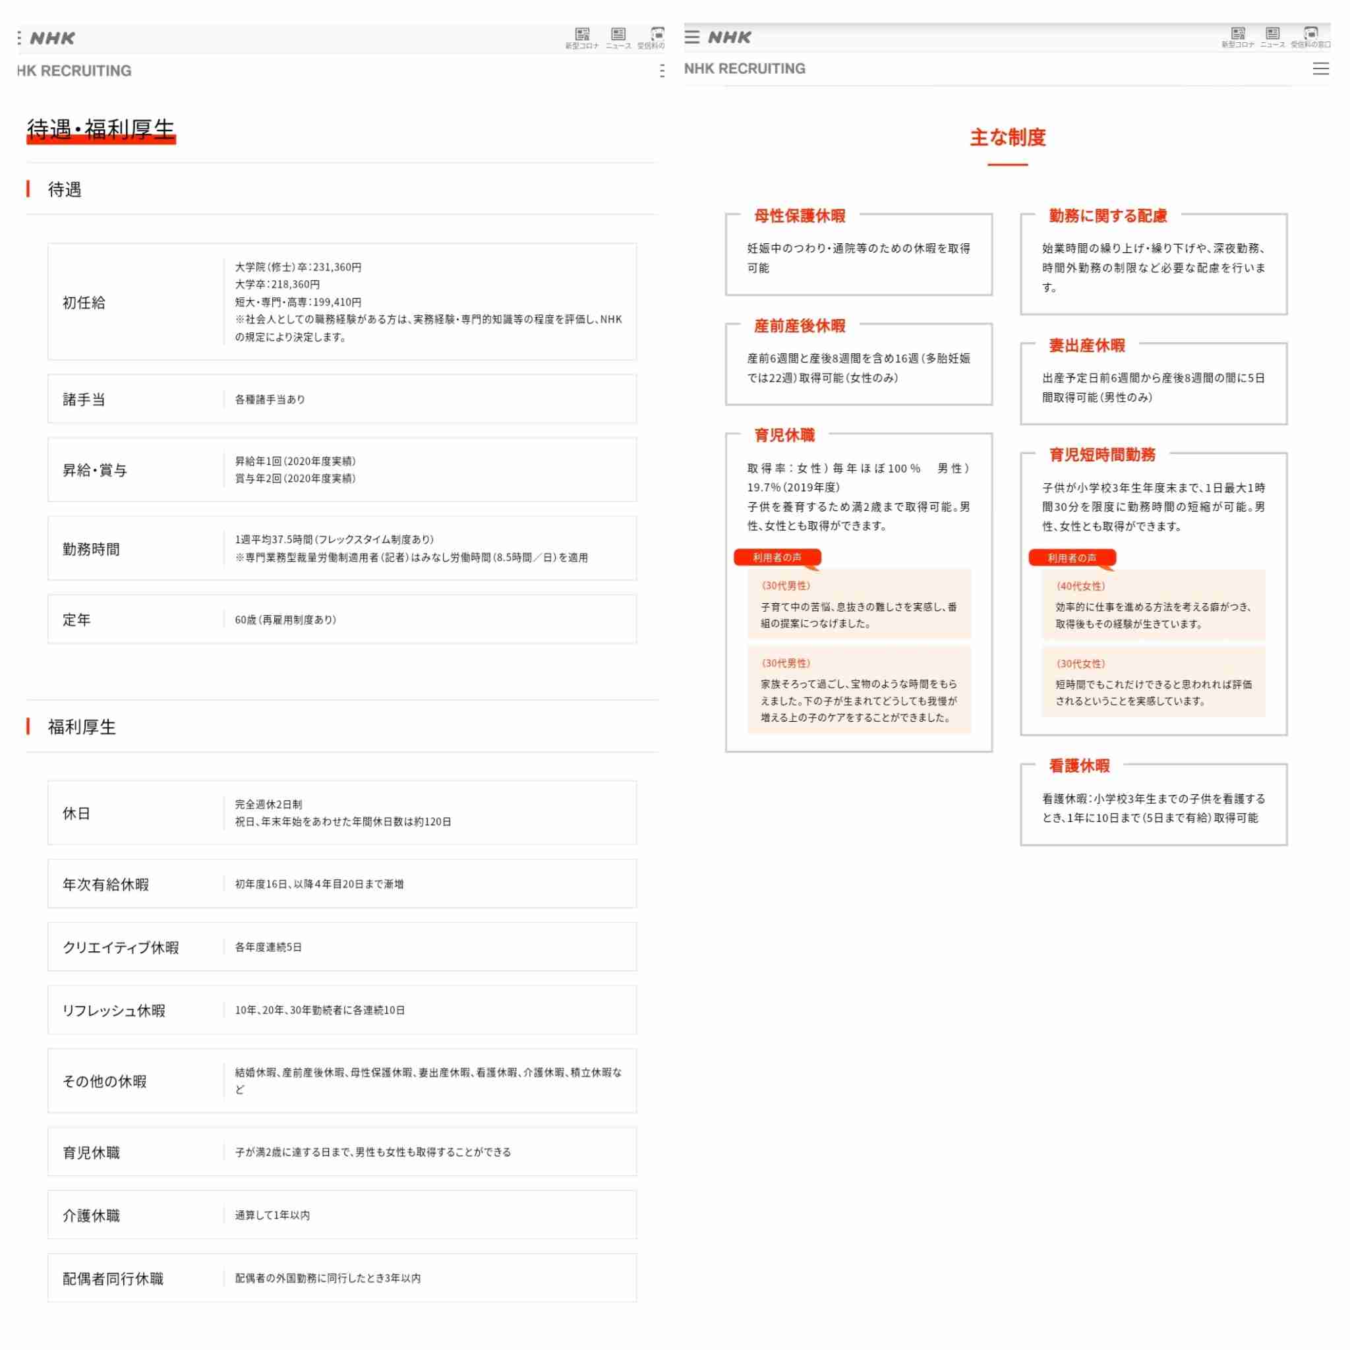
Task: Click the 妻出産休暇 card heading
Action: point(1086,345)
